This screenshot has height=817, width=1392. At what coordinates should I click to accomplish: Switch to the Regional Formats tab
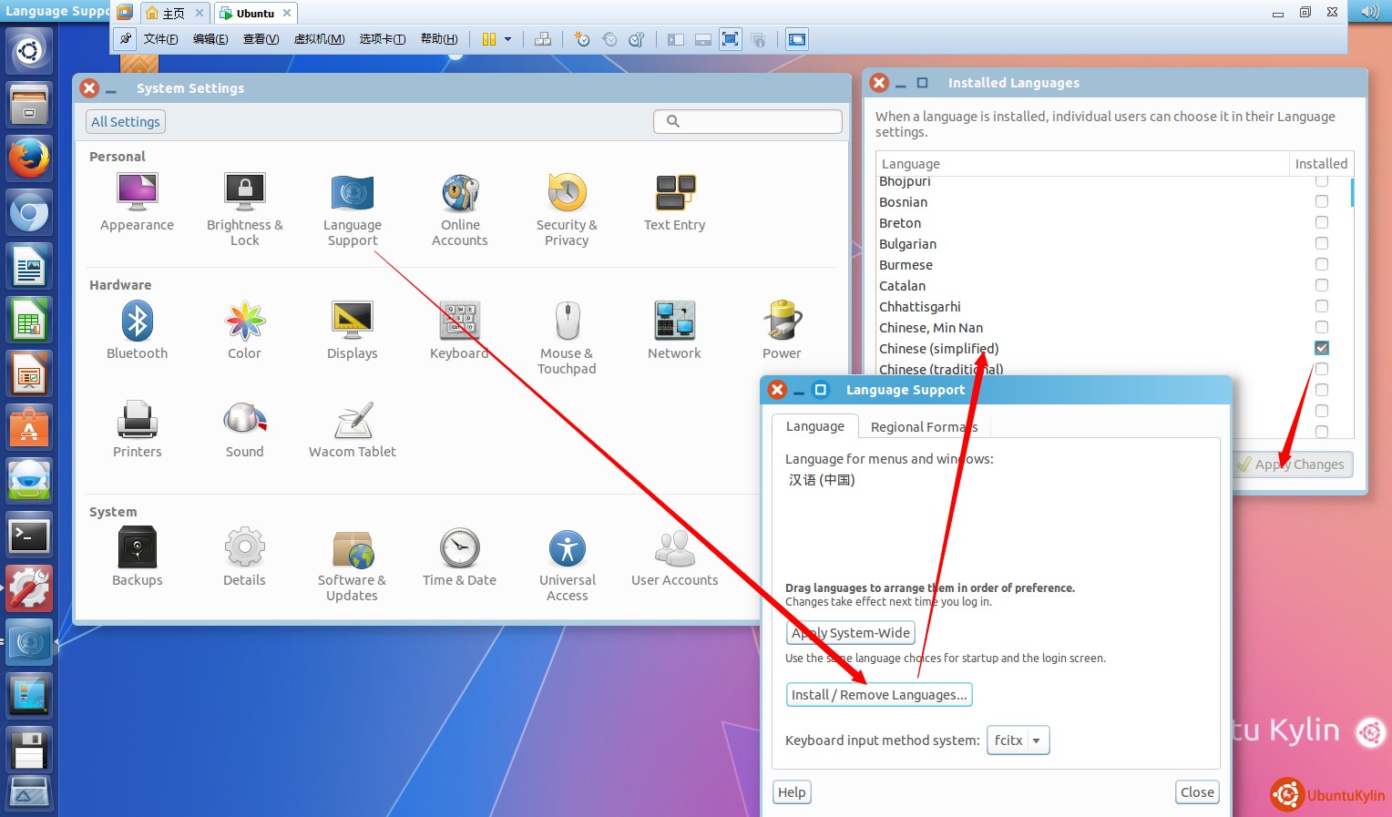[923, 427]
